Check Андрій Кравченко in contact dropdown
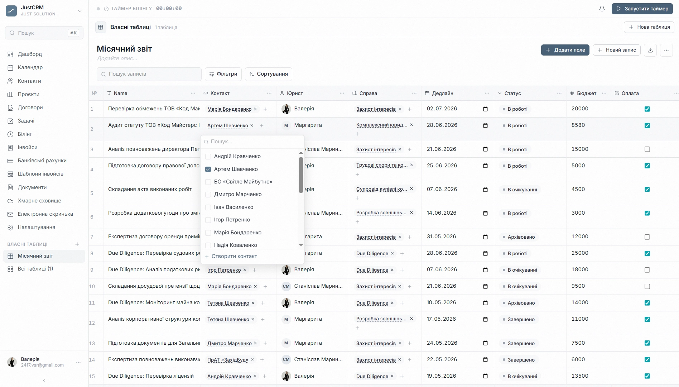The width and height of the screenshot is (679, 387). [208, 156]
